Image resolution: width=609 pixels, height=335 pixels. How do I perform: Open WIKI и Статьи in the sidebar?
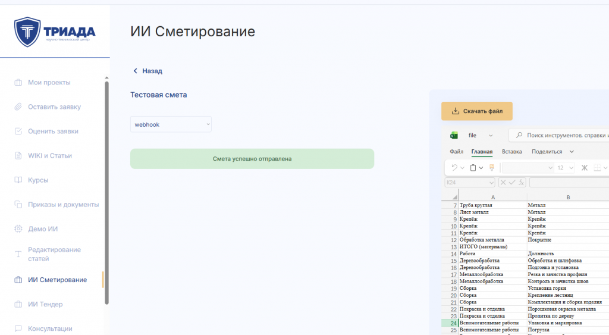pos(50,156)
